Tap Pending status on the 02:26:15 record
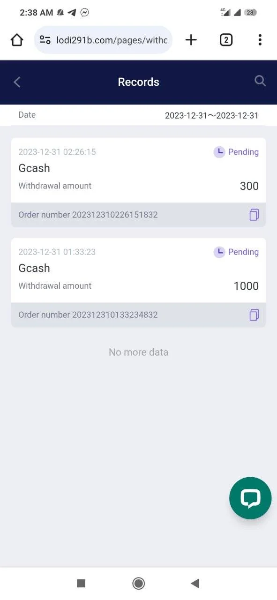 pyautogui.click(x=236, y=152)
